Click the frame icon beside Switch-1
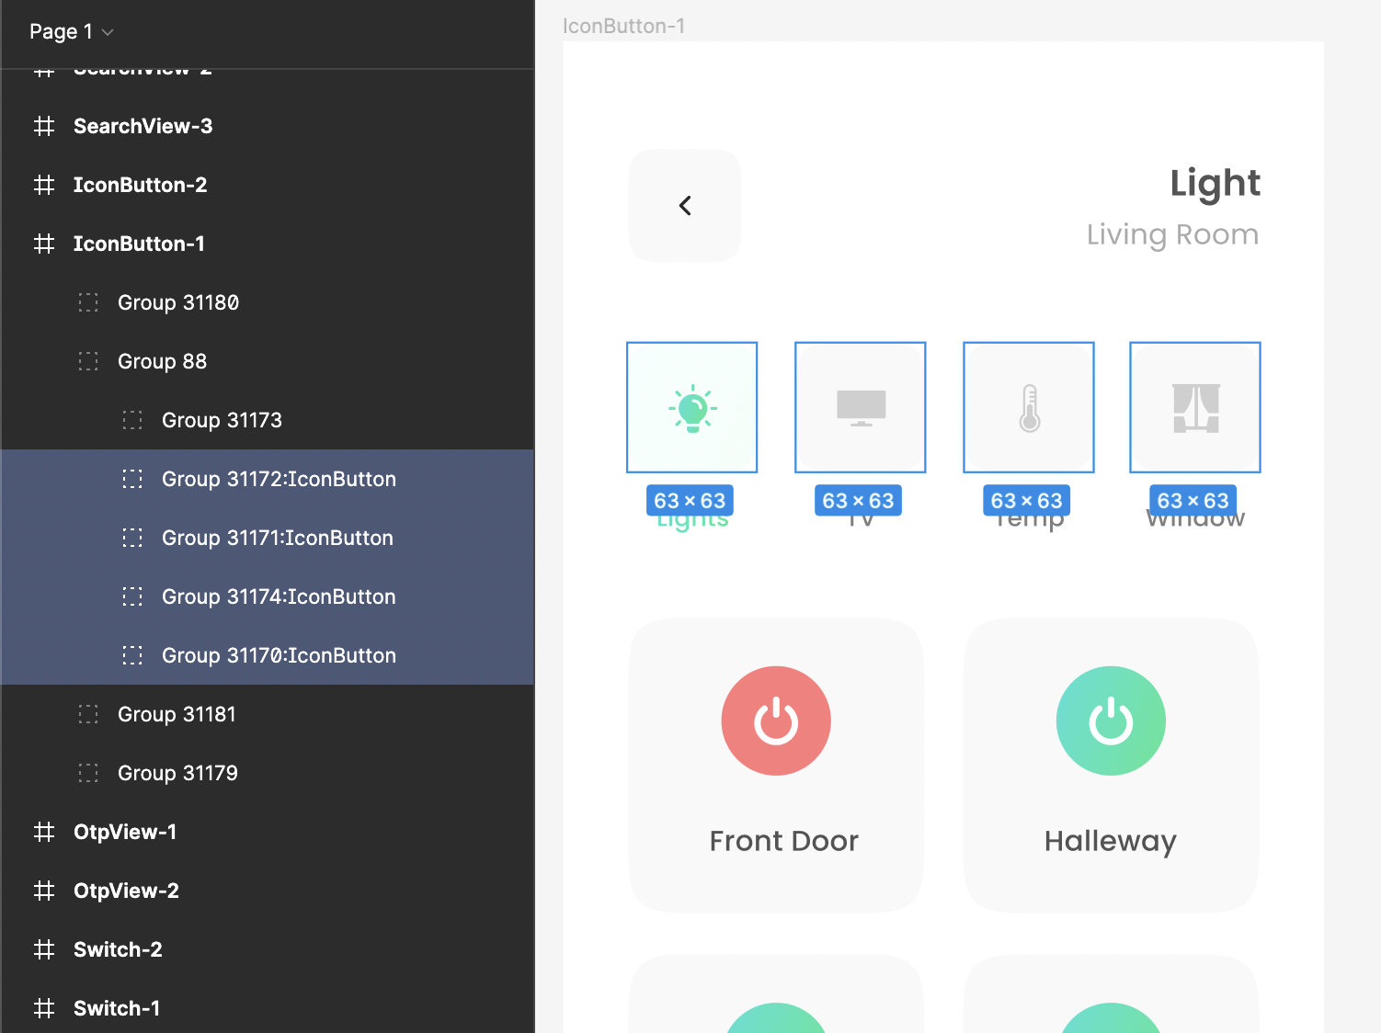Image resolution: width=1381 pixels, height=1033 pixels. click(44, 1008)
